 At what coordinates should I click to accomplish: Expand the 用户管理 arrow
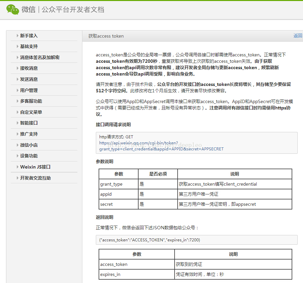(x=17, y=90)
